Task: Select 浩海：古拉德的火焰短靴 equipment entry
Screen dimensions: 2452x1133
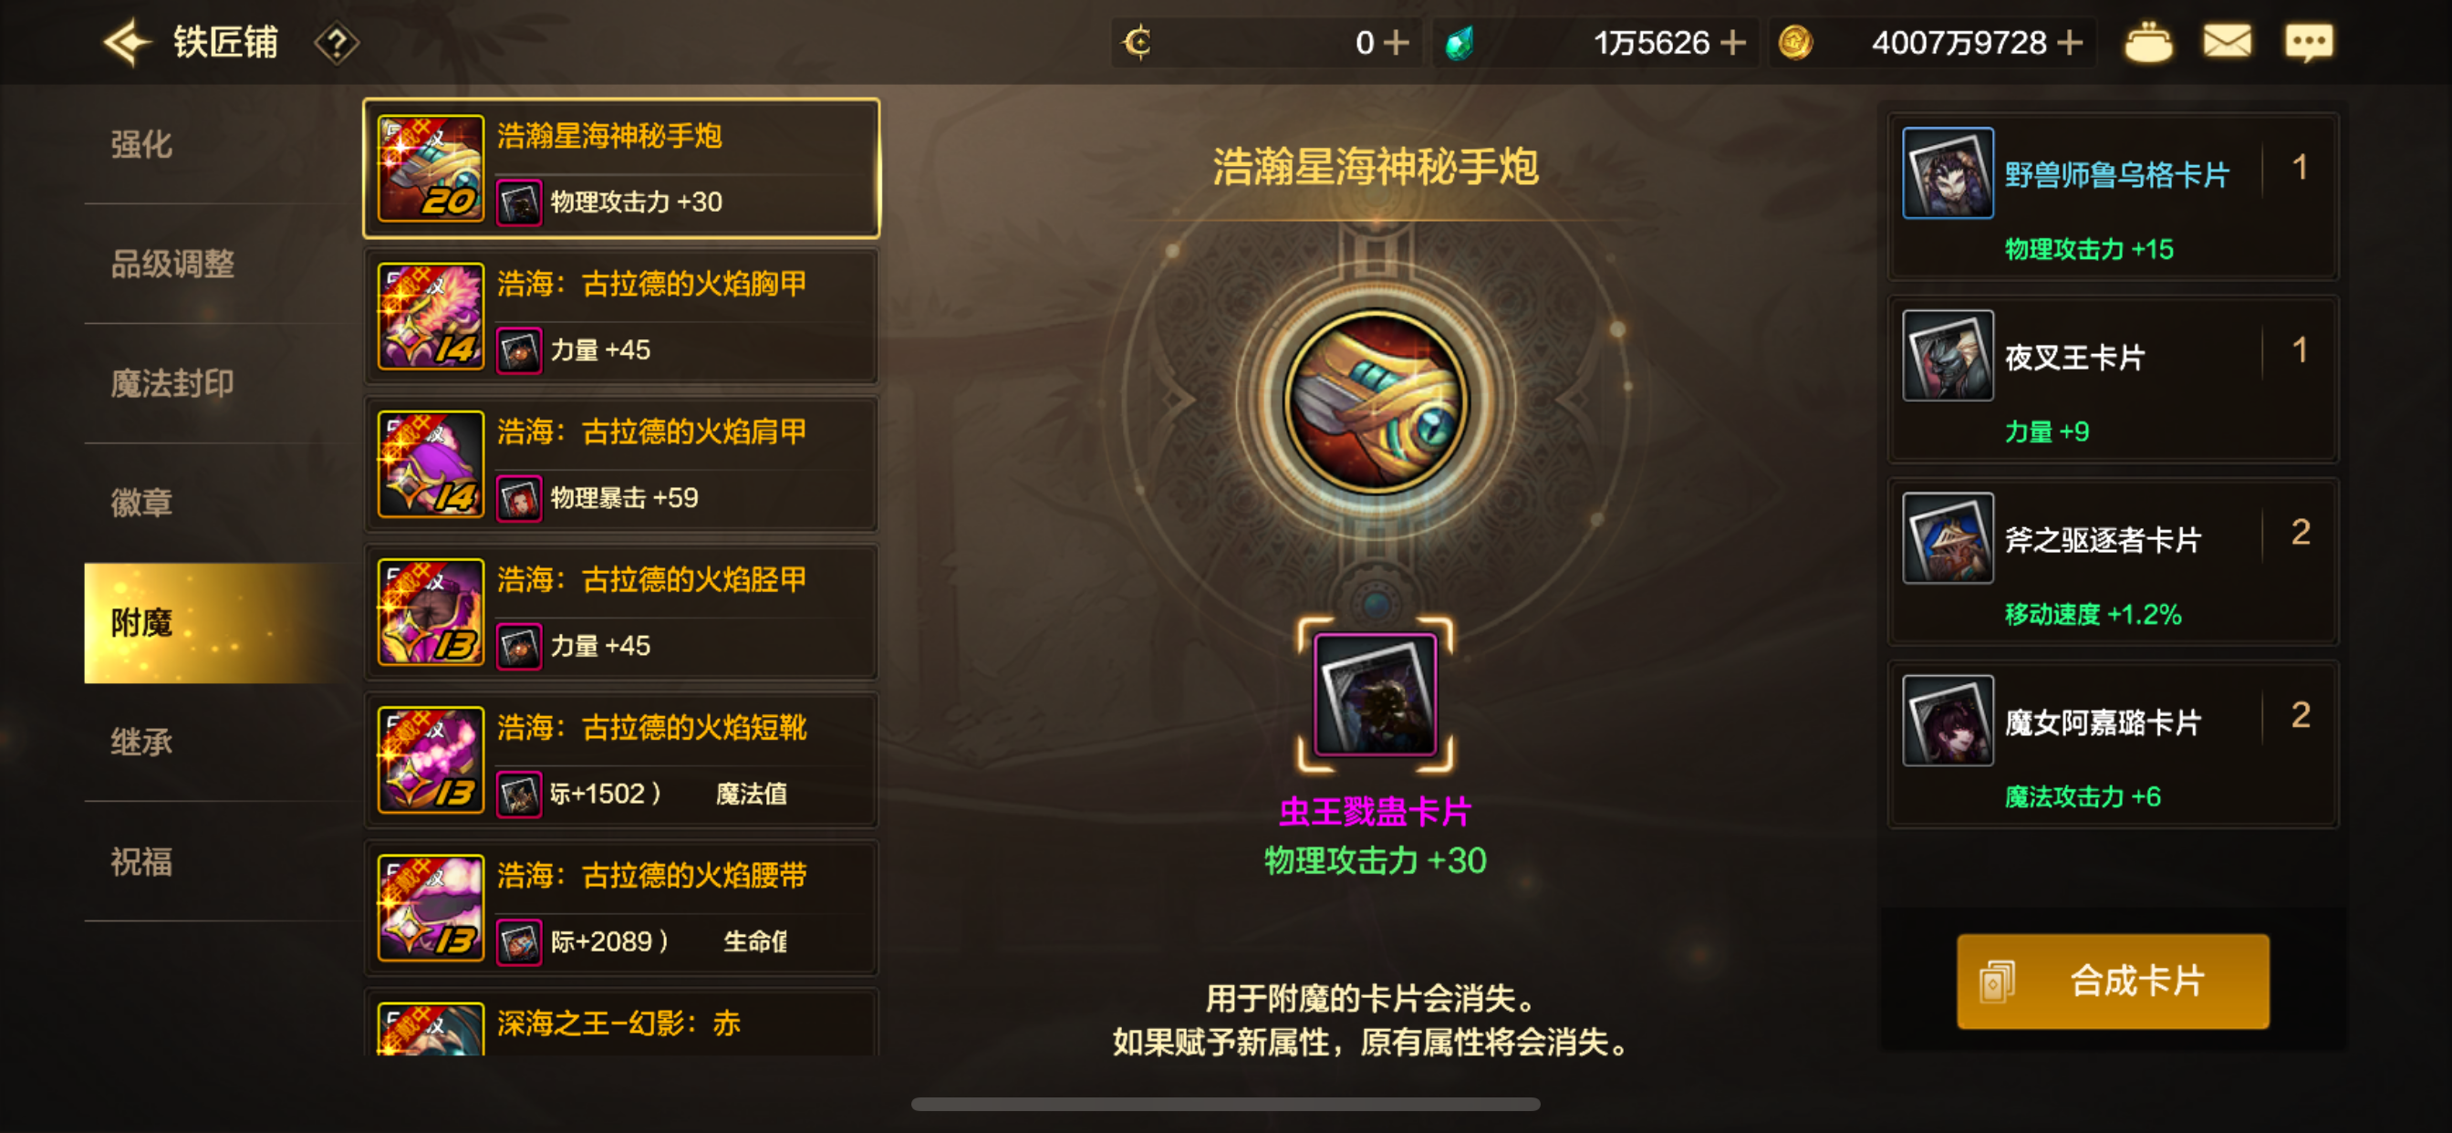Action: click(620, 760)
